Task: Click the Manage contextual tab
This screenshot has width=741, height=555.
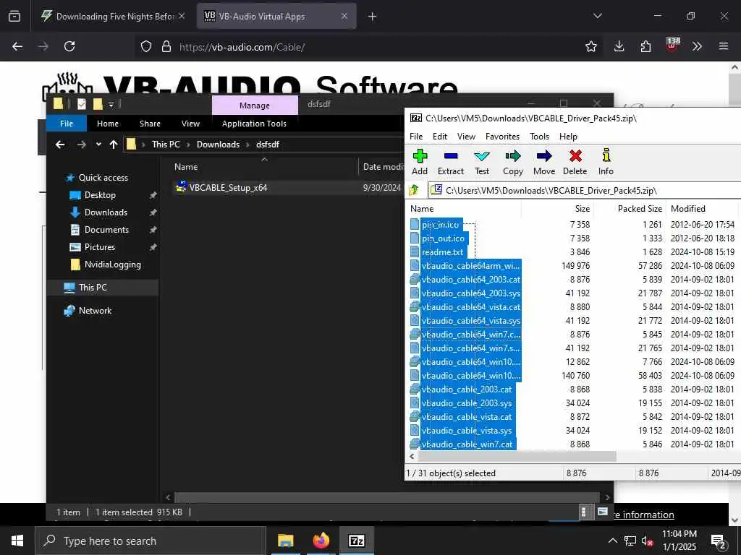Action: click(x=255, y=106)
